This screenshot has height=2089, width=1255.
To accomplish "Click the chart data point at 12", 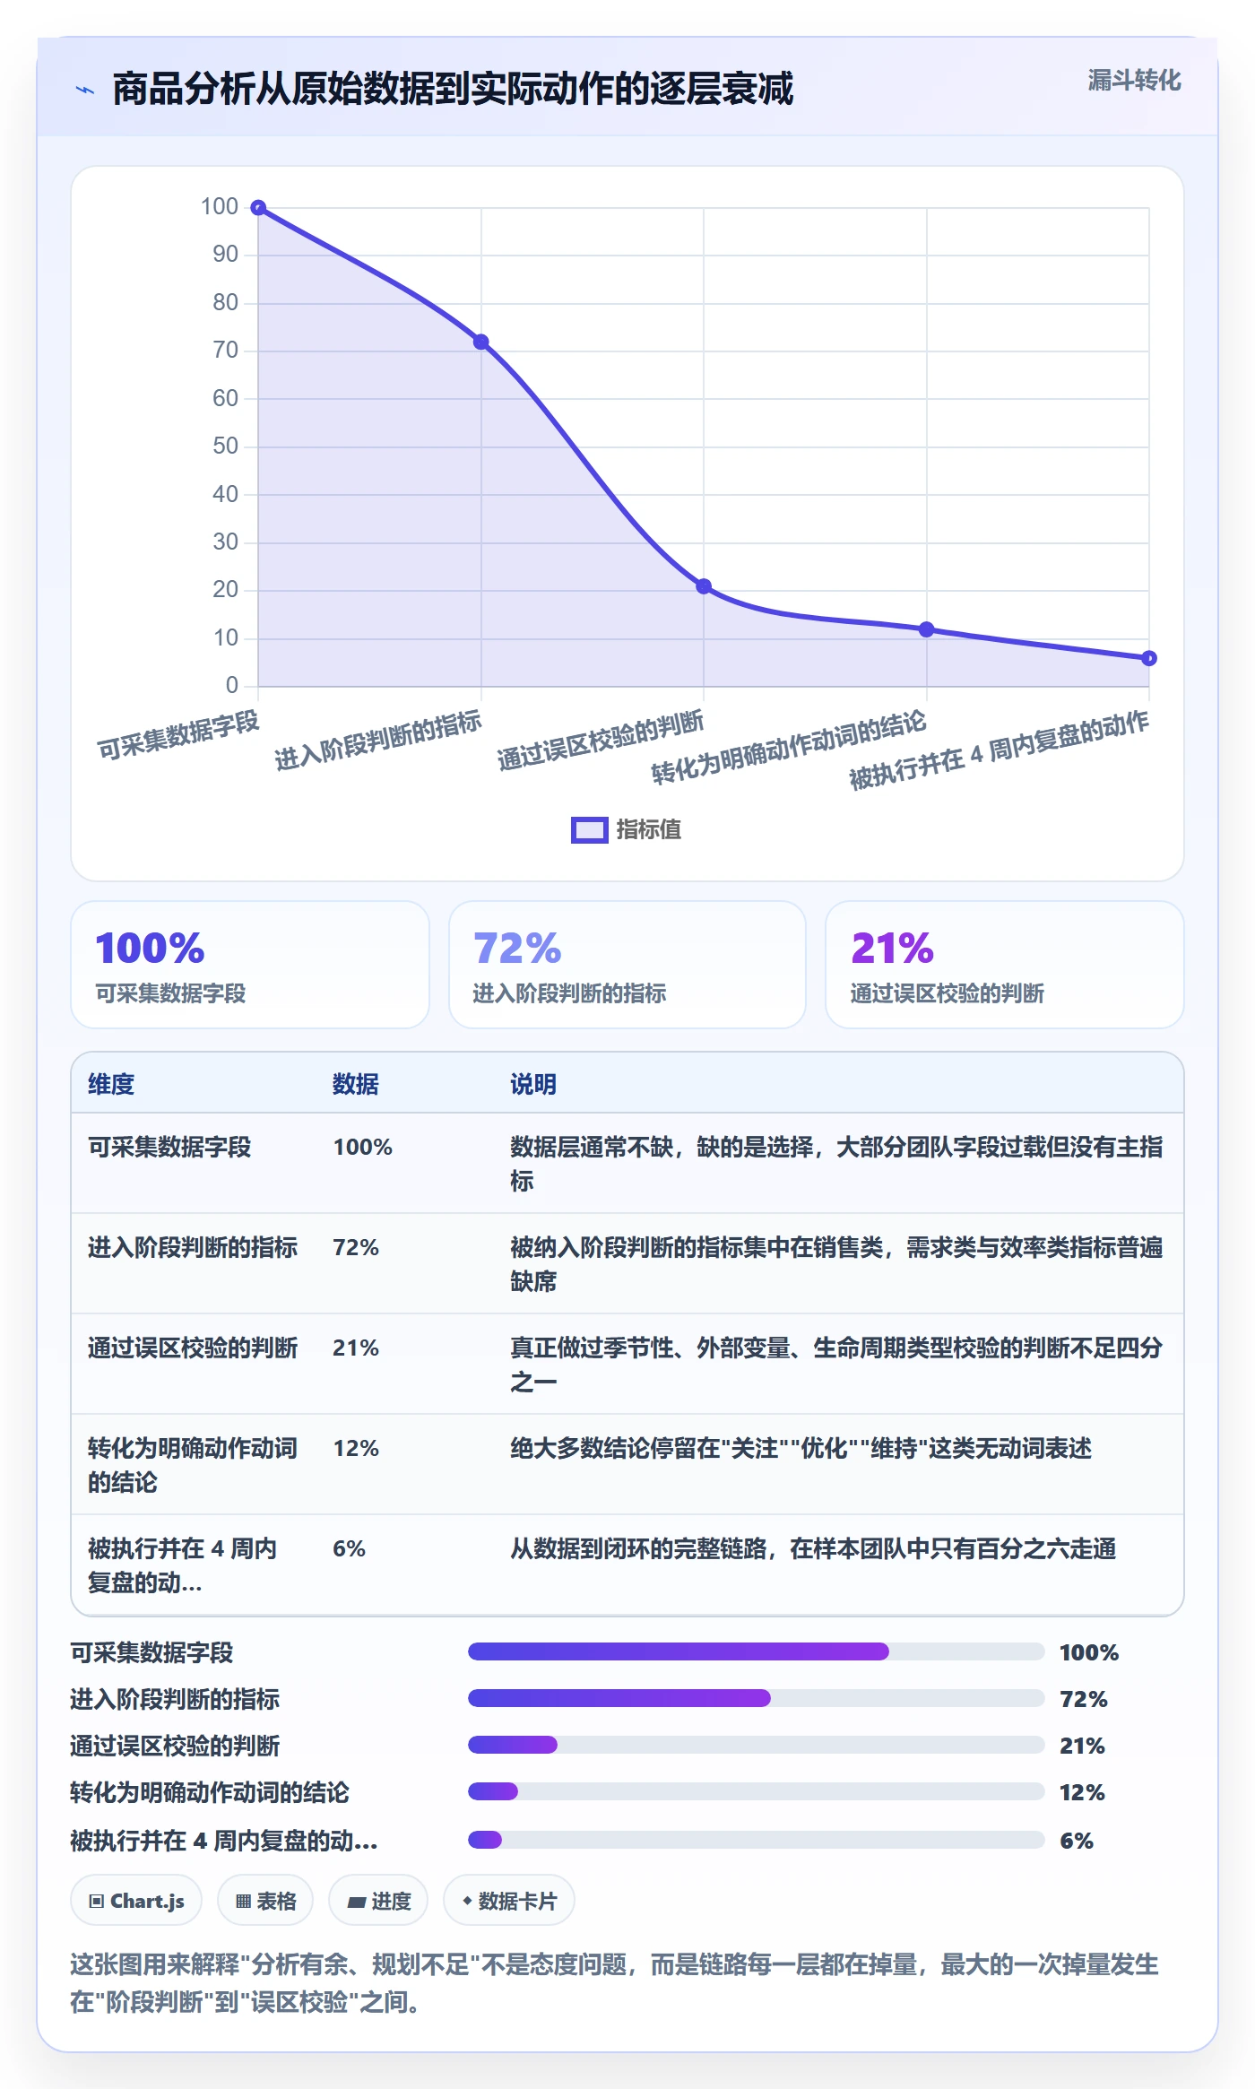I will [927, 629].
